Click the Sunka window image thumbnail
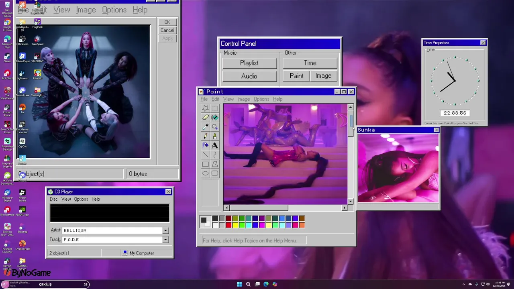The width and height of the screenshot is (514, 289). [398, 168]
